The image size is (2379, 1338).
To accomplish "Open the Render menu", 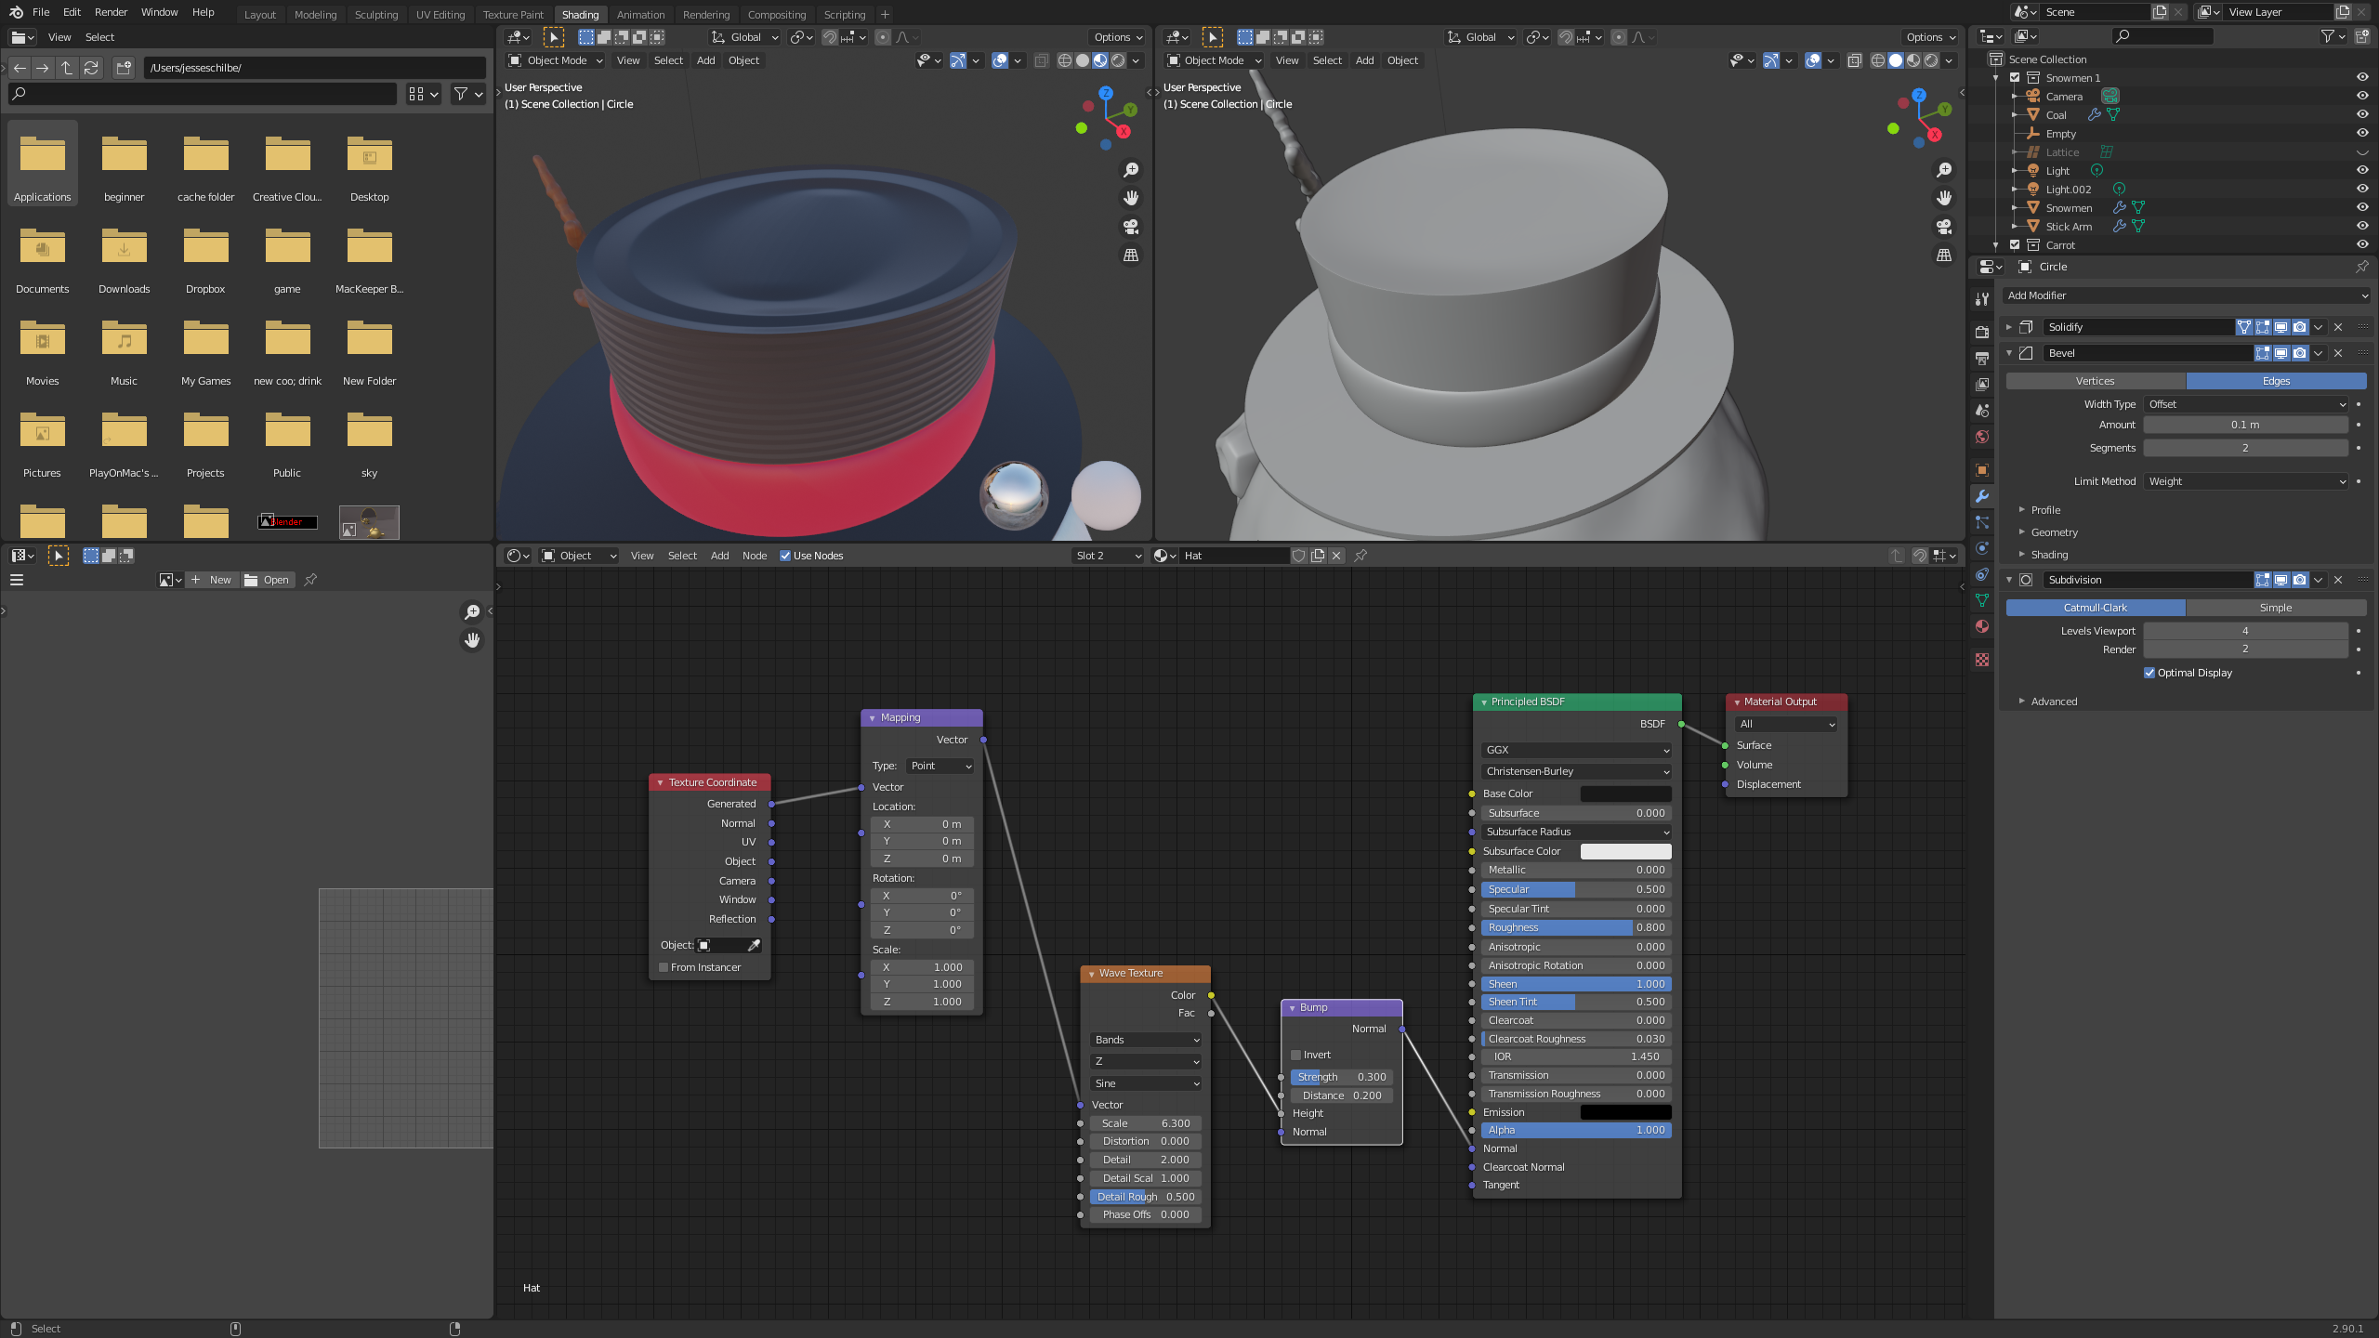I will click(x=111, y=12).
